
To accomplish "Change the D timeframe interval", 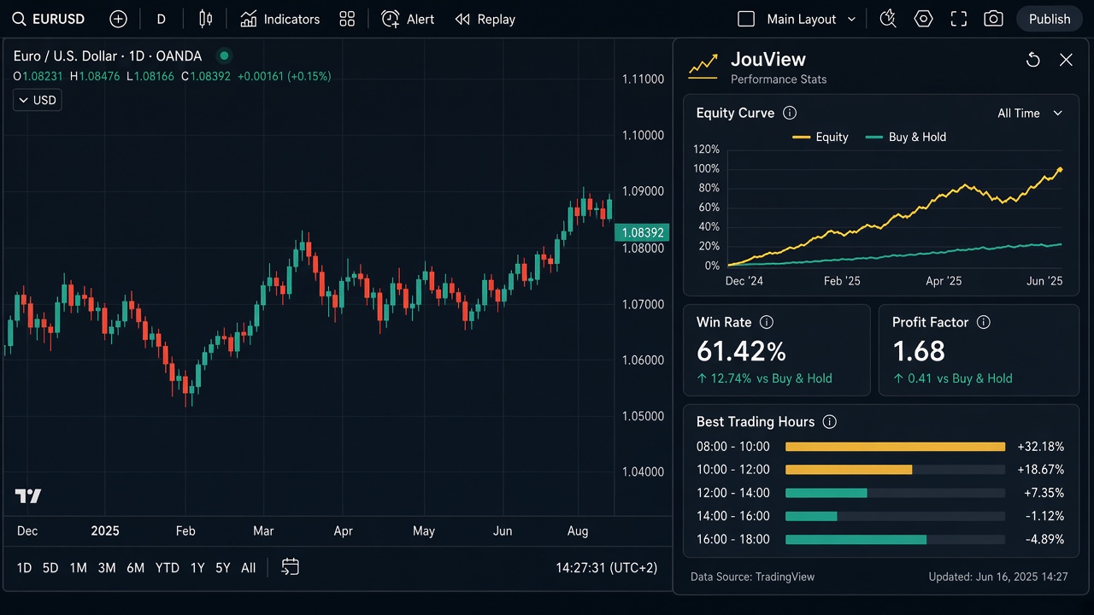I will click(162, 19).
